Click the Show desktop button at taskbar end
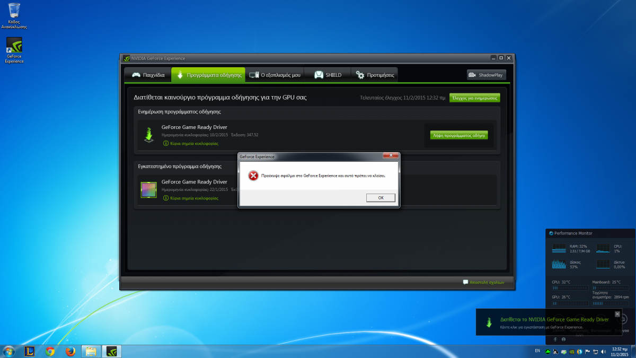 (633, 351)
